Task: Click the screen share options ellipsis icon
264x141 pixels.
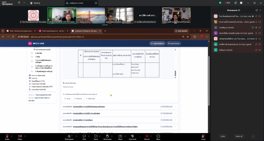Action: pos(96,3)
